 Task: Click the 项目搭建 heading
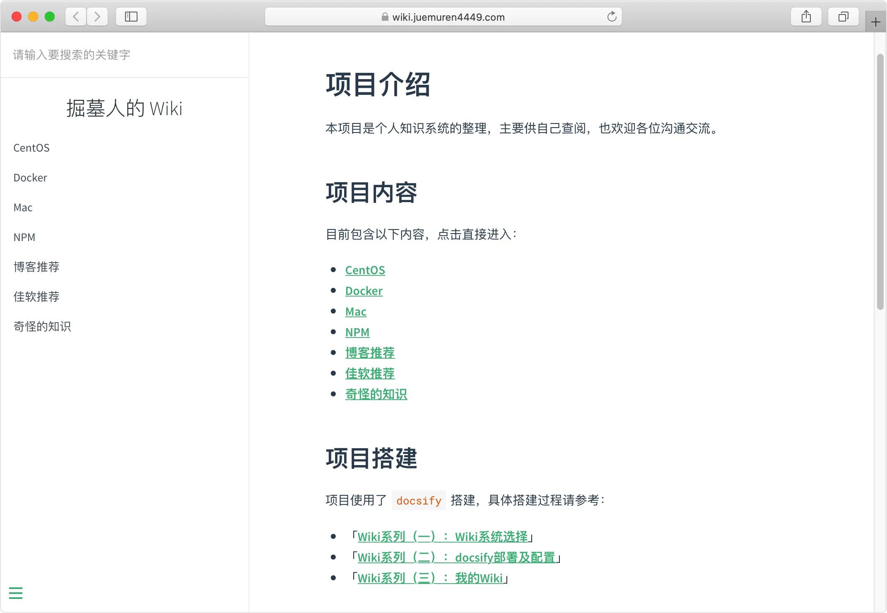(371, 458)
